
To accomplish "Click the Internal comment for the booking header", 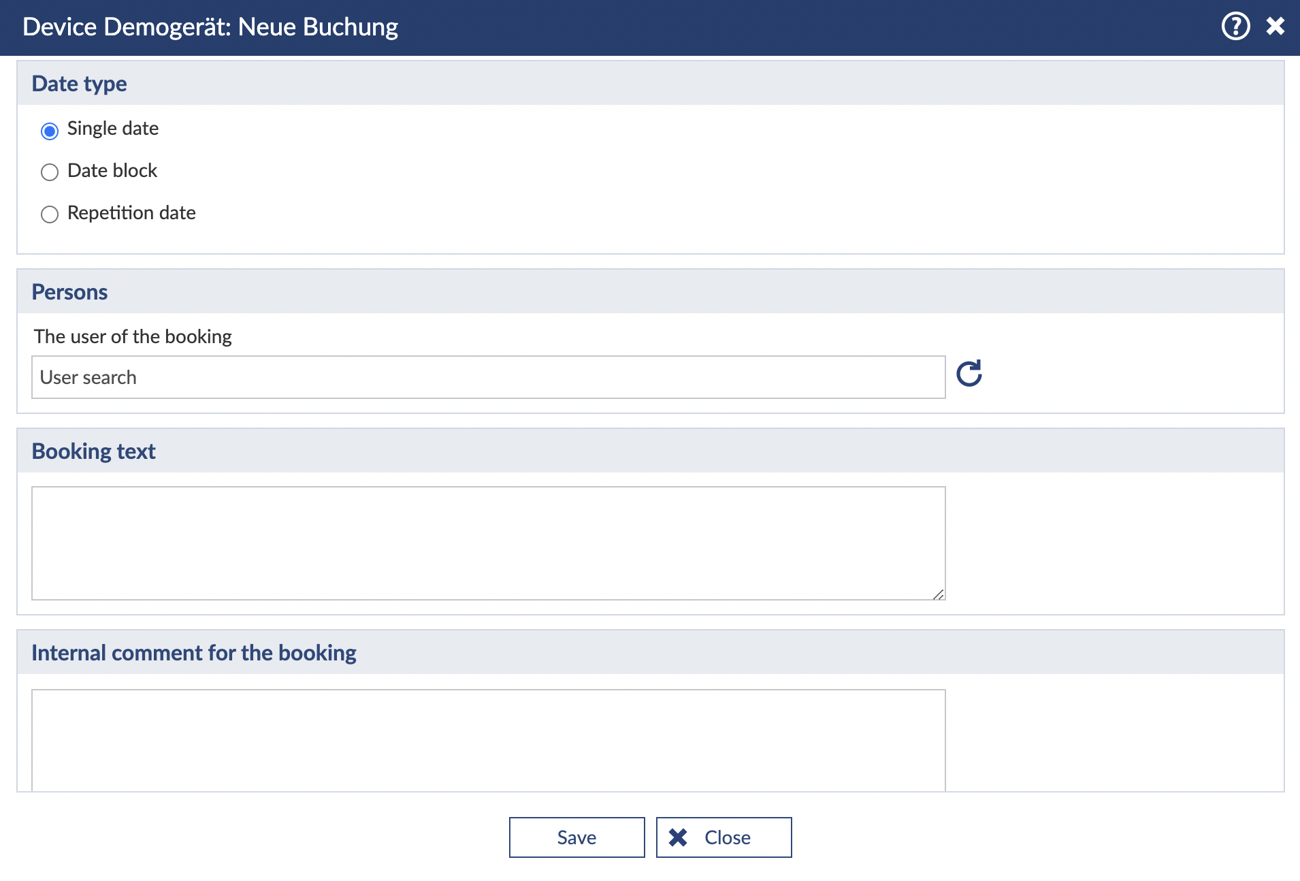I will [x=194, y=653].
